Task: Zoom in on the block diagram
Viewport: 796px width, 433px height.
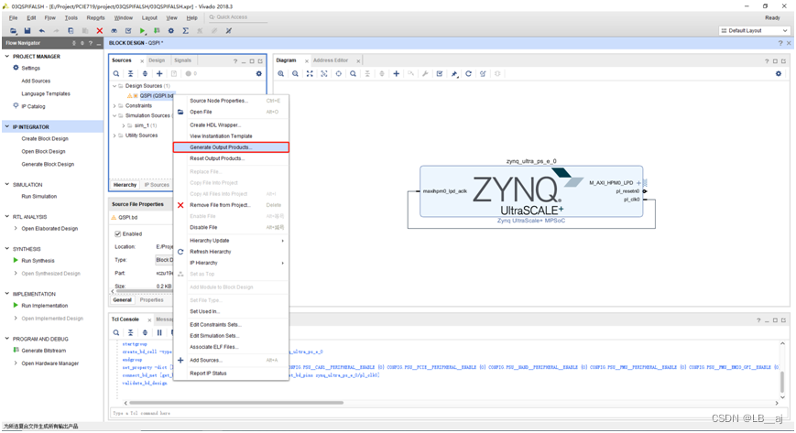Action: pyautogui.click(x=280, y=73)
